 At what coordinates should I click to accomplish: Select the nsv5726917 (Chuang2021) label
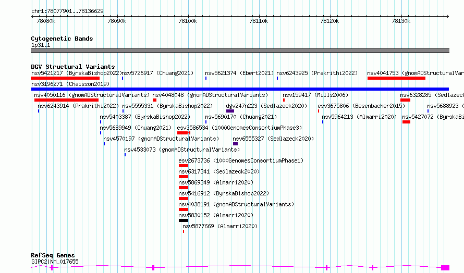(158, 73)
